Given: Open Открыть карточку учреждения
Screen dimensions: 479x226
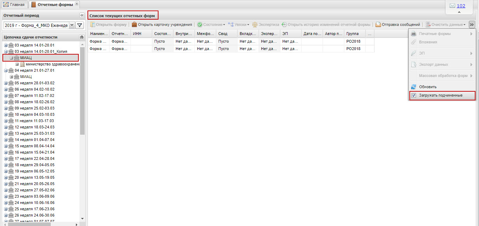Looking at the screenshot, I should 162,24.
